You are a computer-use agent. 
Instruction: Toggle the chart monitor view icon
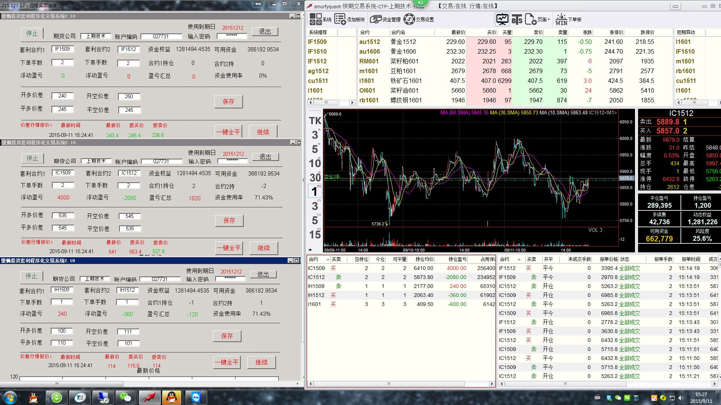[x=502, y=19]
